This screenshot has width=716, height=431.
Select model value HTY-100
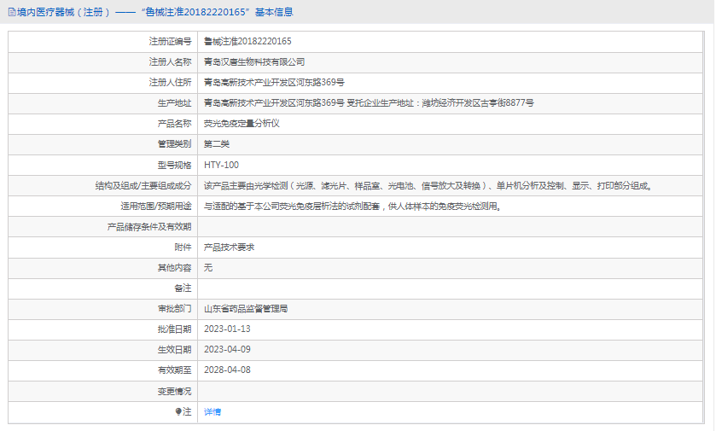click(222, 165)
